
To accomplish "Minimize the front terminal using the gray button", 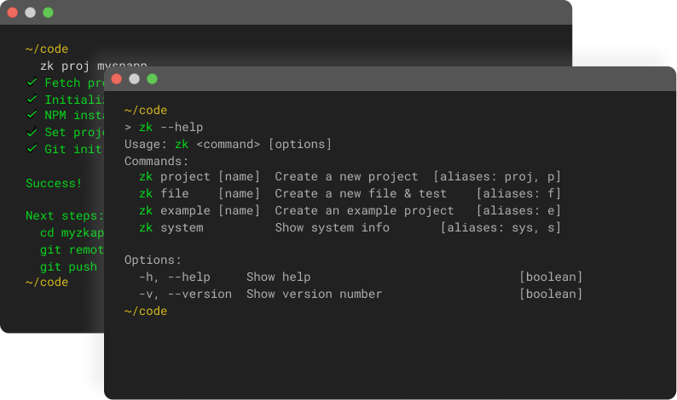I will tap(134, 79).
